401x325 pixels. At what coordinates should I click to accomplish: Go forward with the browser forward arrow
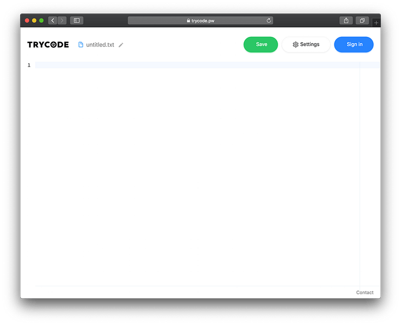(x=62, y=21)
